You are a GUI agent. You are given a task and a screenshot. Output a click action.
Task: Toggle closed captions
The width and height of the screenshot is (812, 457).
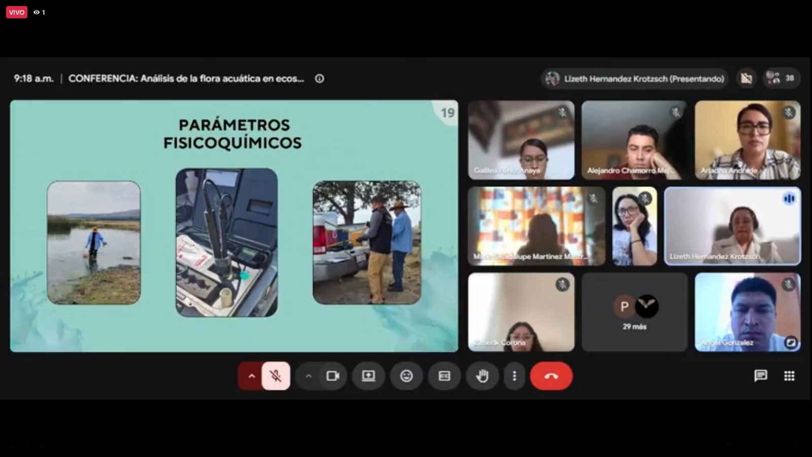[444, 376]
